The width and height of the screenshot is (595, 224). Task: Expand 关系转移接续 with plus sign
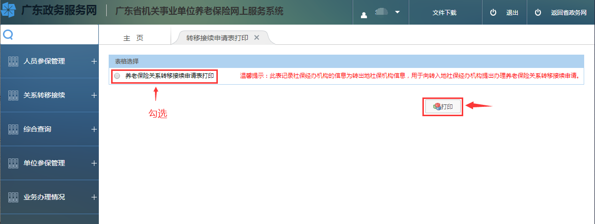[x=94, y=96]
